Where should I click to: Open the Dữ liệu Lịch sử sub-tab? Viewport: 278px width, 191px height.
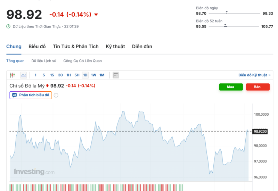[x=44, y=61]
